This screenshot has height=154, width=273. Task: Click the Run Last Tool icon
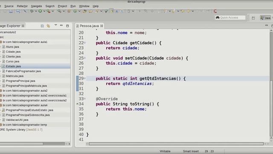click(x=49, y=11)
